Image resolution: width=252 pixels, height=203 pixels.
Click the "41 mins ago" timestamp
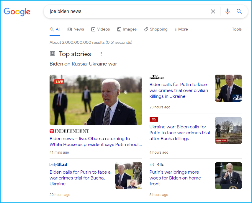59,152
